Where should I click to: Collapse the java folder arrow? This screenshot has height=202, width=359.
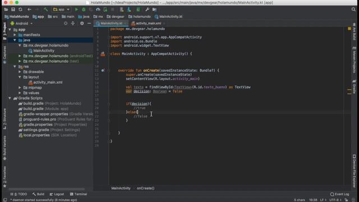15,40
